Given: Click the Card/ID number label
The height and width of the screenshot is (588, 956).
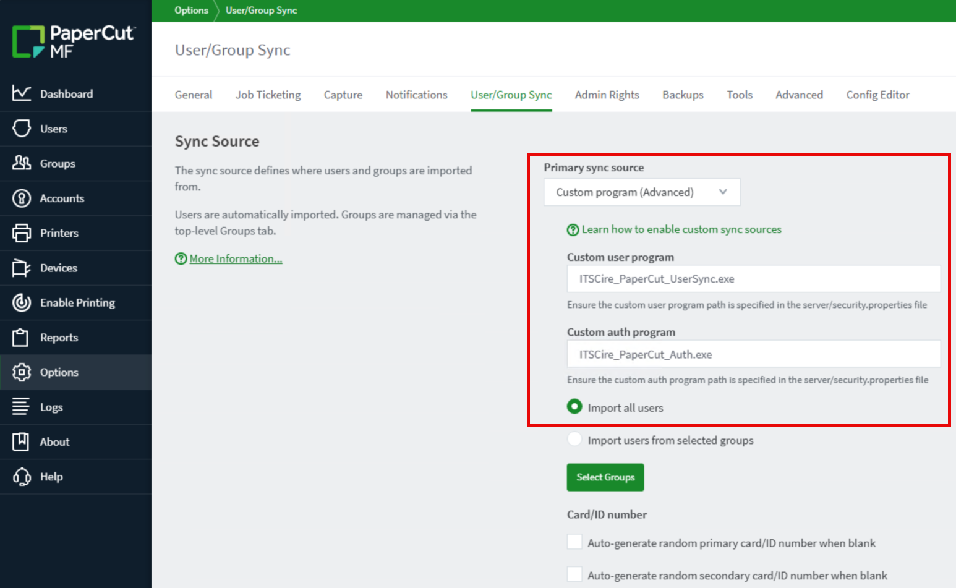Looking at the screenshot, I should 607,514.
